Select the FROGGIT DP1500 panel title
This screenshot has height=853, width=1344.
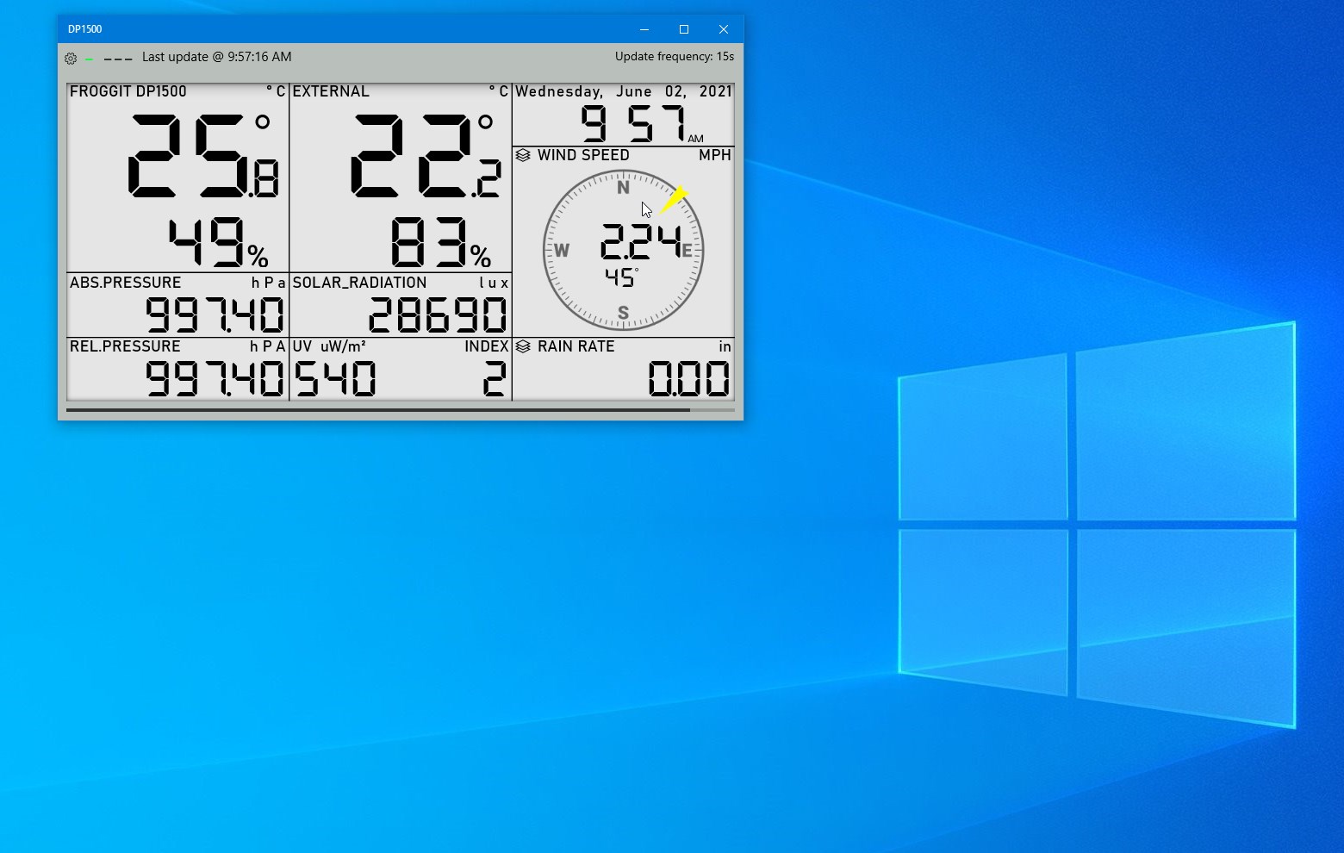pos(128,91)
